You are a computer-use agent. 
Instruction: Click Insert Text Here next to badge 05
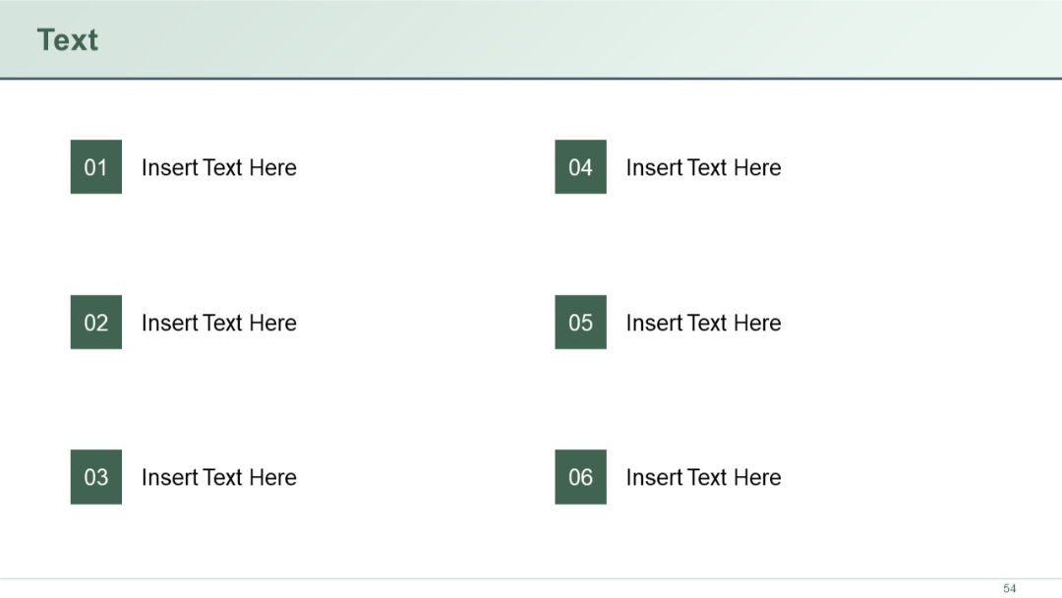[703, 323]
